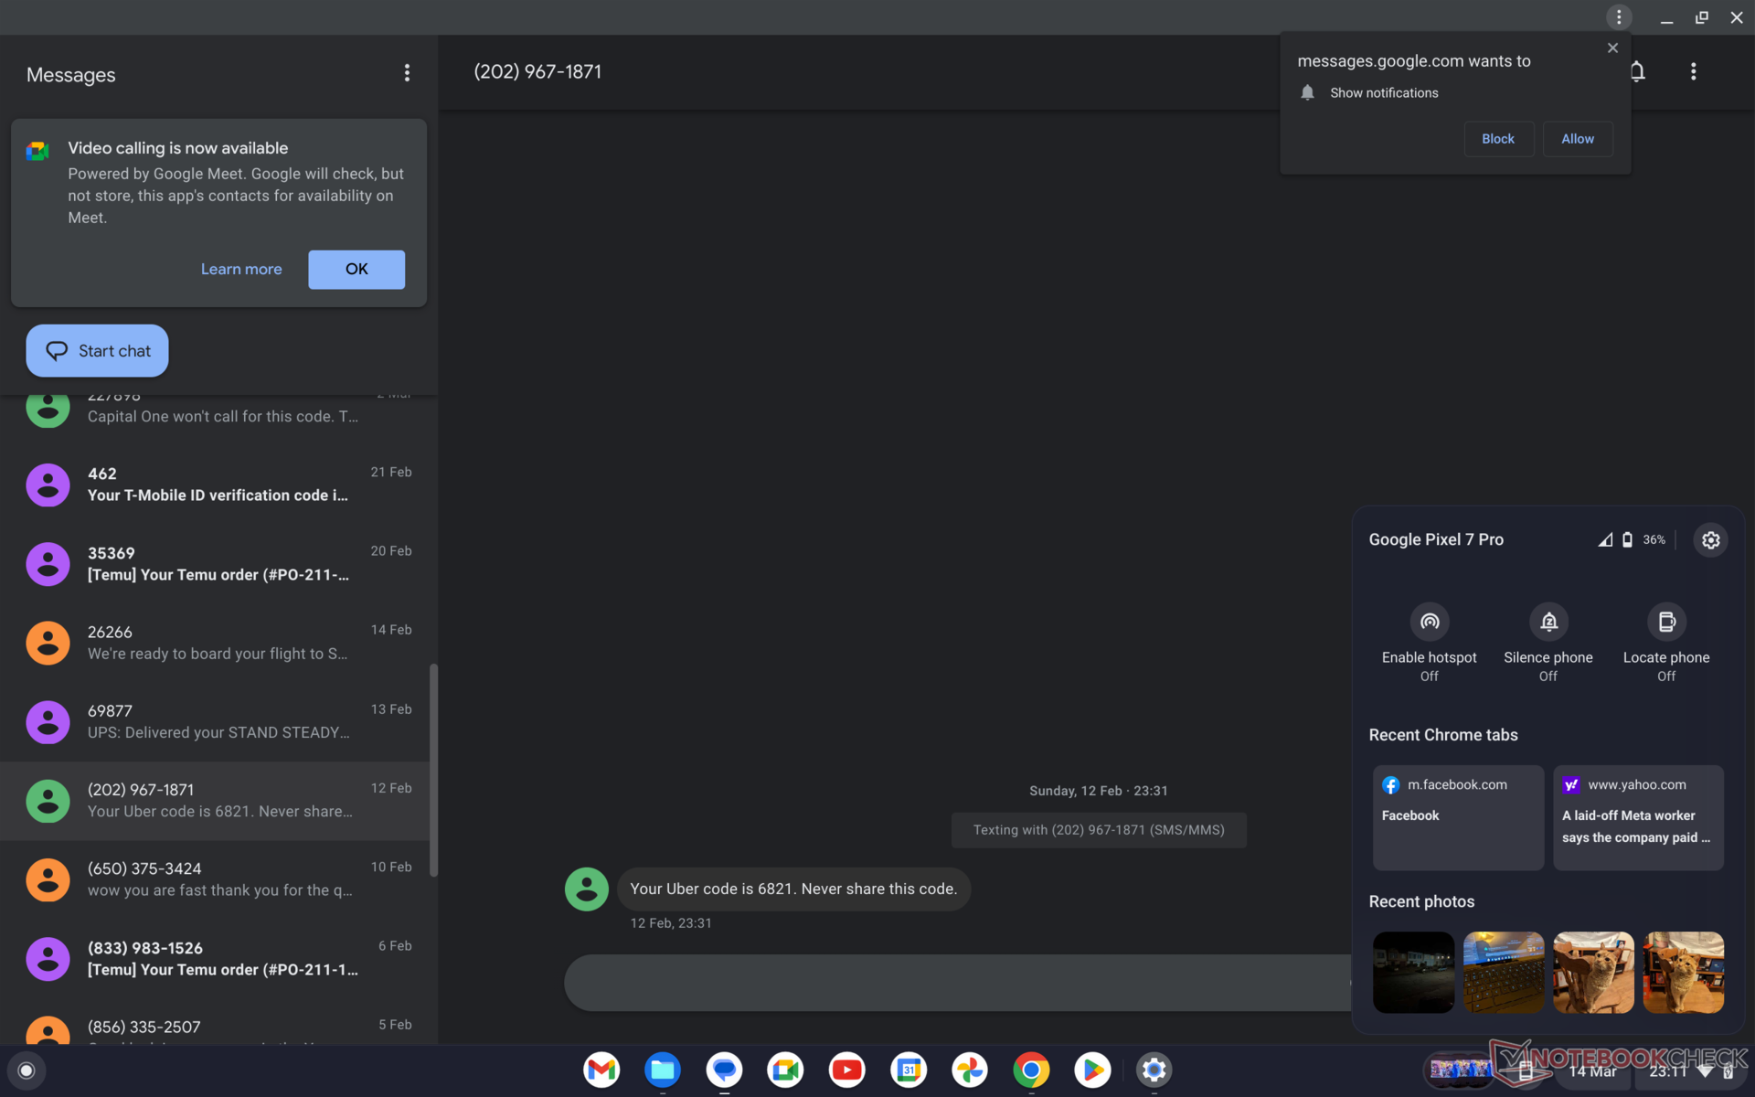Screen dimensions: 1755x1097
Task: Open Phone Hub settings gear
Action: click(x=1710, y=540)
